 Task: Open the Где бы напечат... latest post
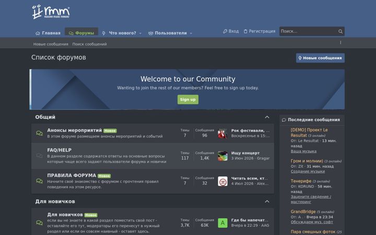click(250, 220)
